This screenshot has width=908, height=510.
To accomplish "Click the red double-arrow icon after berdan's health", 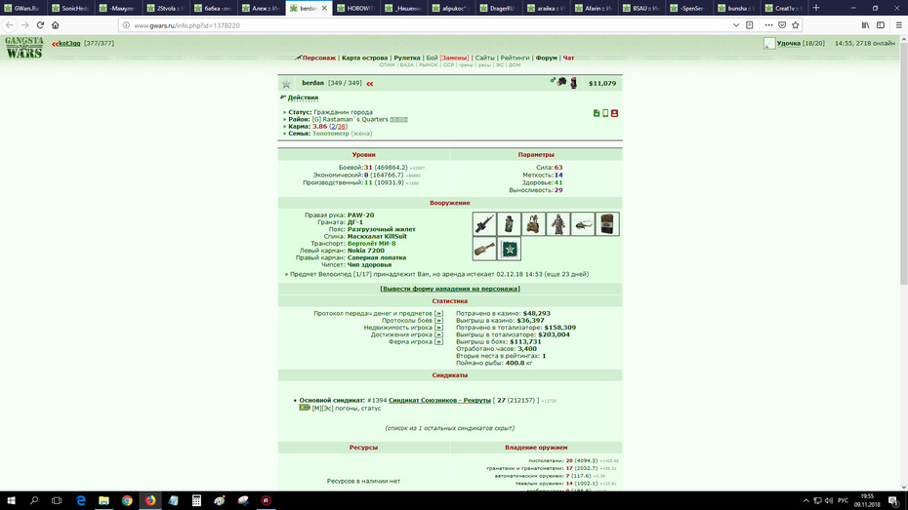I will coord(369,84).
